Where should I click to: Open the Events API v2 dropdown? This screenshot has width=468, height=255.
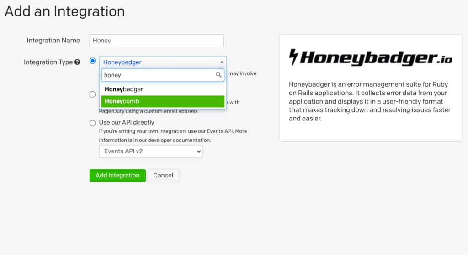151,151
